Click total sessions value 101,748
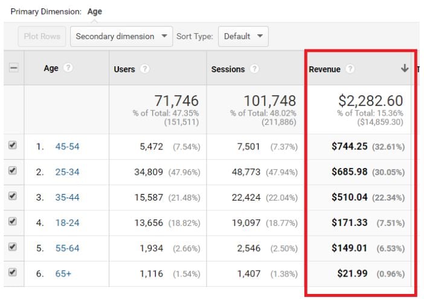Screen dimensions: 424x303 [270, 101]
